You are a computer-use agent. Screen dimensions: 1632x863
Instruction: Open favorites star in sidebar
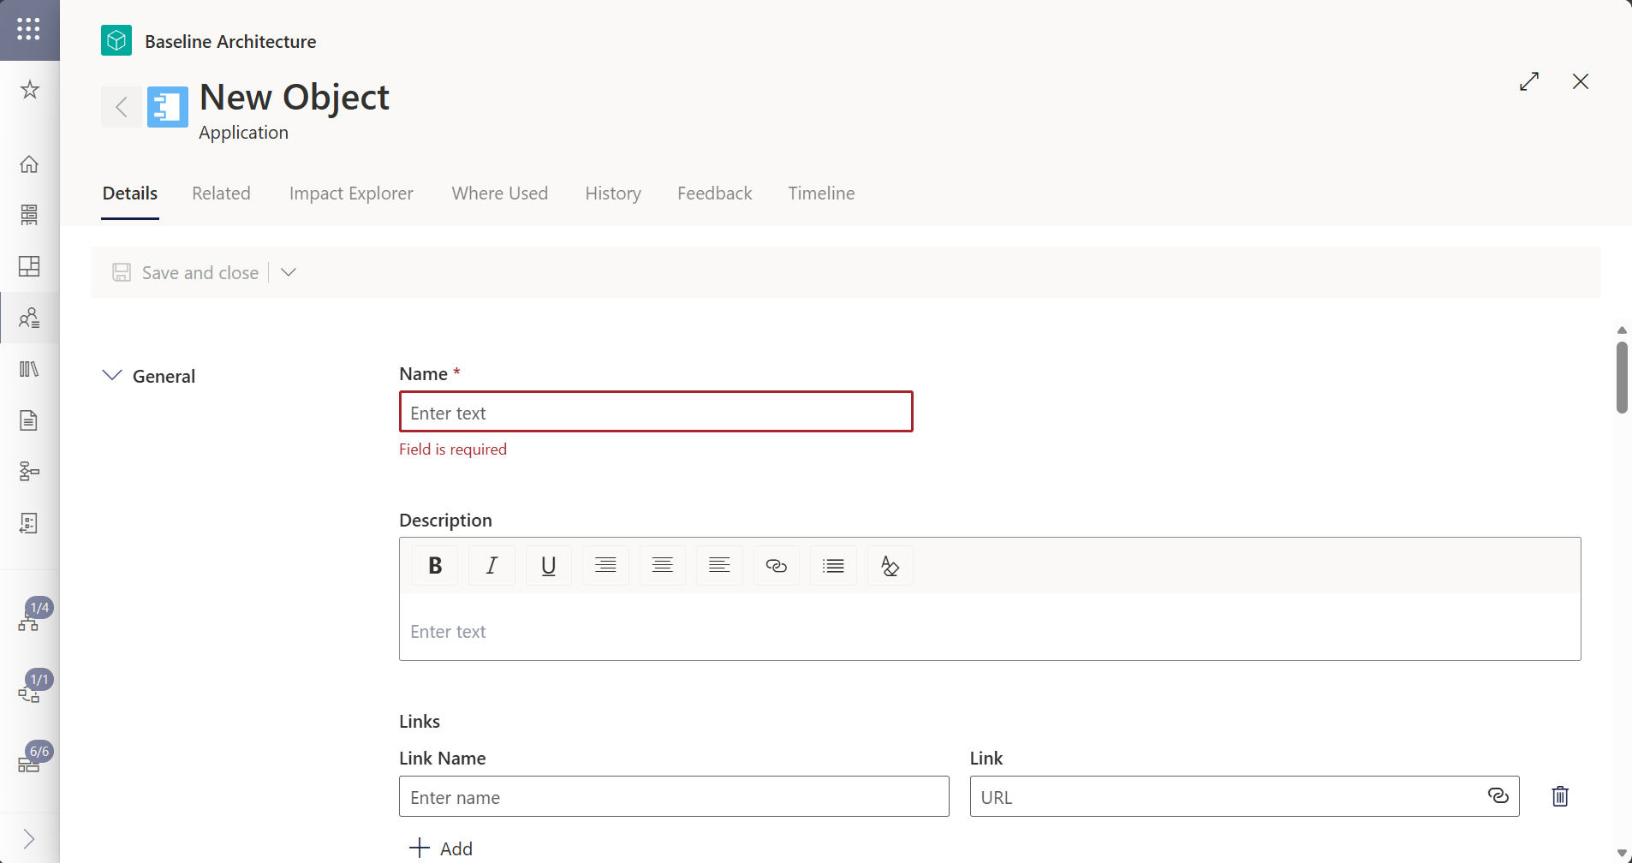pyautogui.click(x=30, y=89)
